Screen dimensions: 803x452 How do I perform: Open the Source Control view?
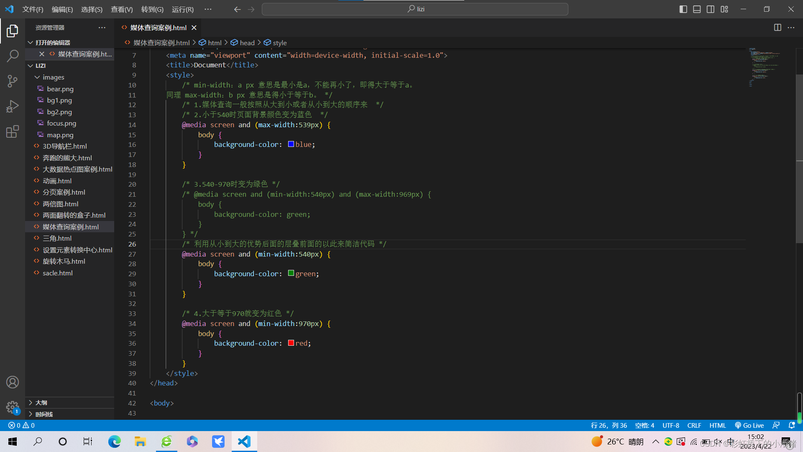(13, 81)
